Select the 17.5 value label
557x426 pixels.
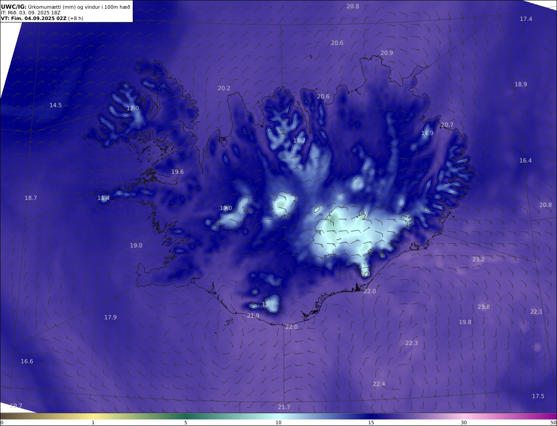click(538, 396)
